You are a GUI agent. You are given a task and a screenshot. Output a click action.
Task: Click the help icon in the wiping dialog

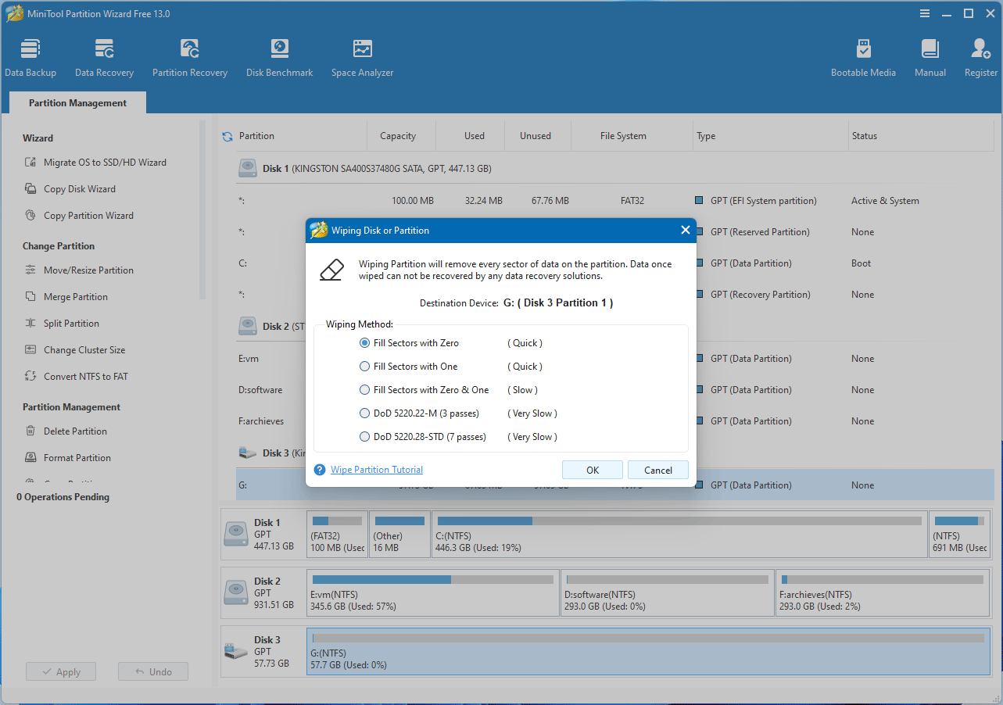pyautogui.click(x=319, y=470)
